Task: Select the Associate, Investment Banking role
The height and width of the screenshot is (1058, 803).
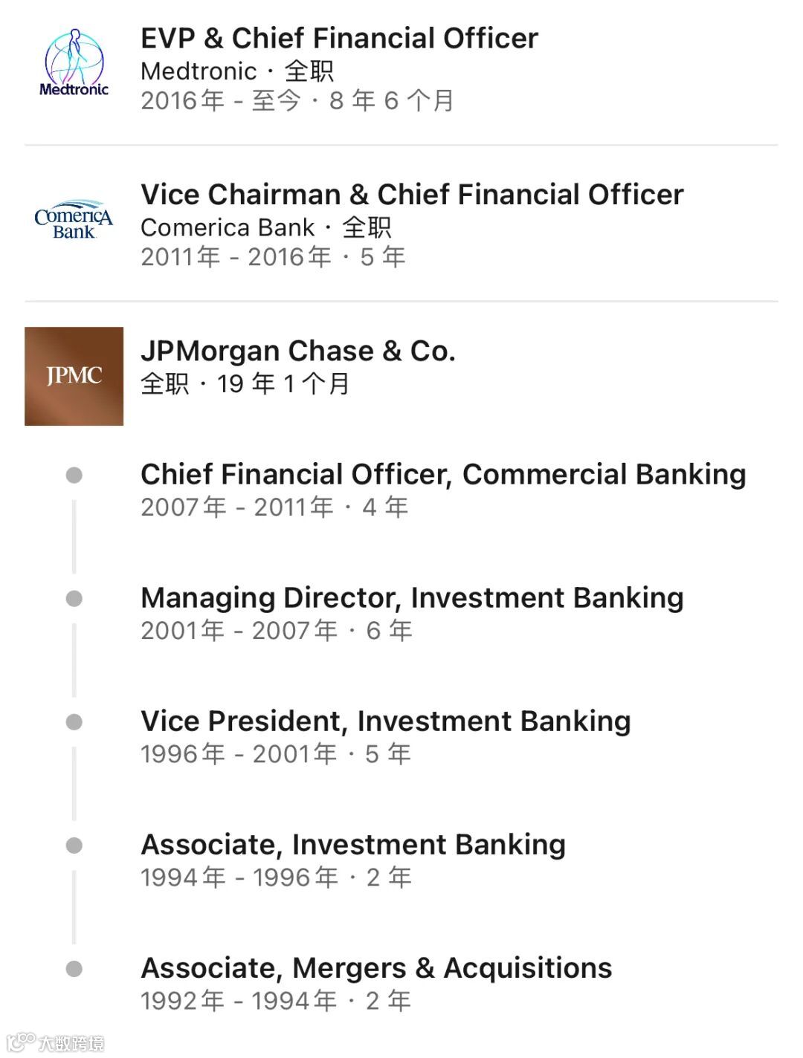Action: pyautogui.click(x=352, y=844)
